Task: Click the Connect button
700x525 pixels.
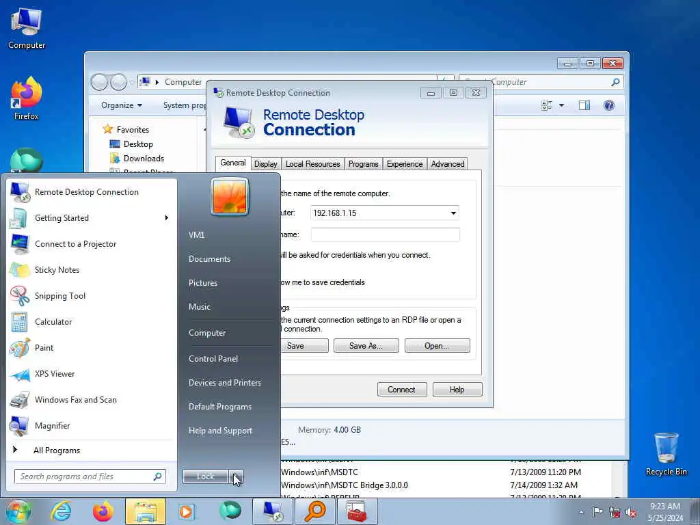Action: (x=402, y=389)
